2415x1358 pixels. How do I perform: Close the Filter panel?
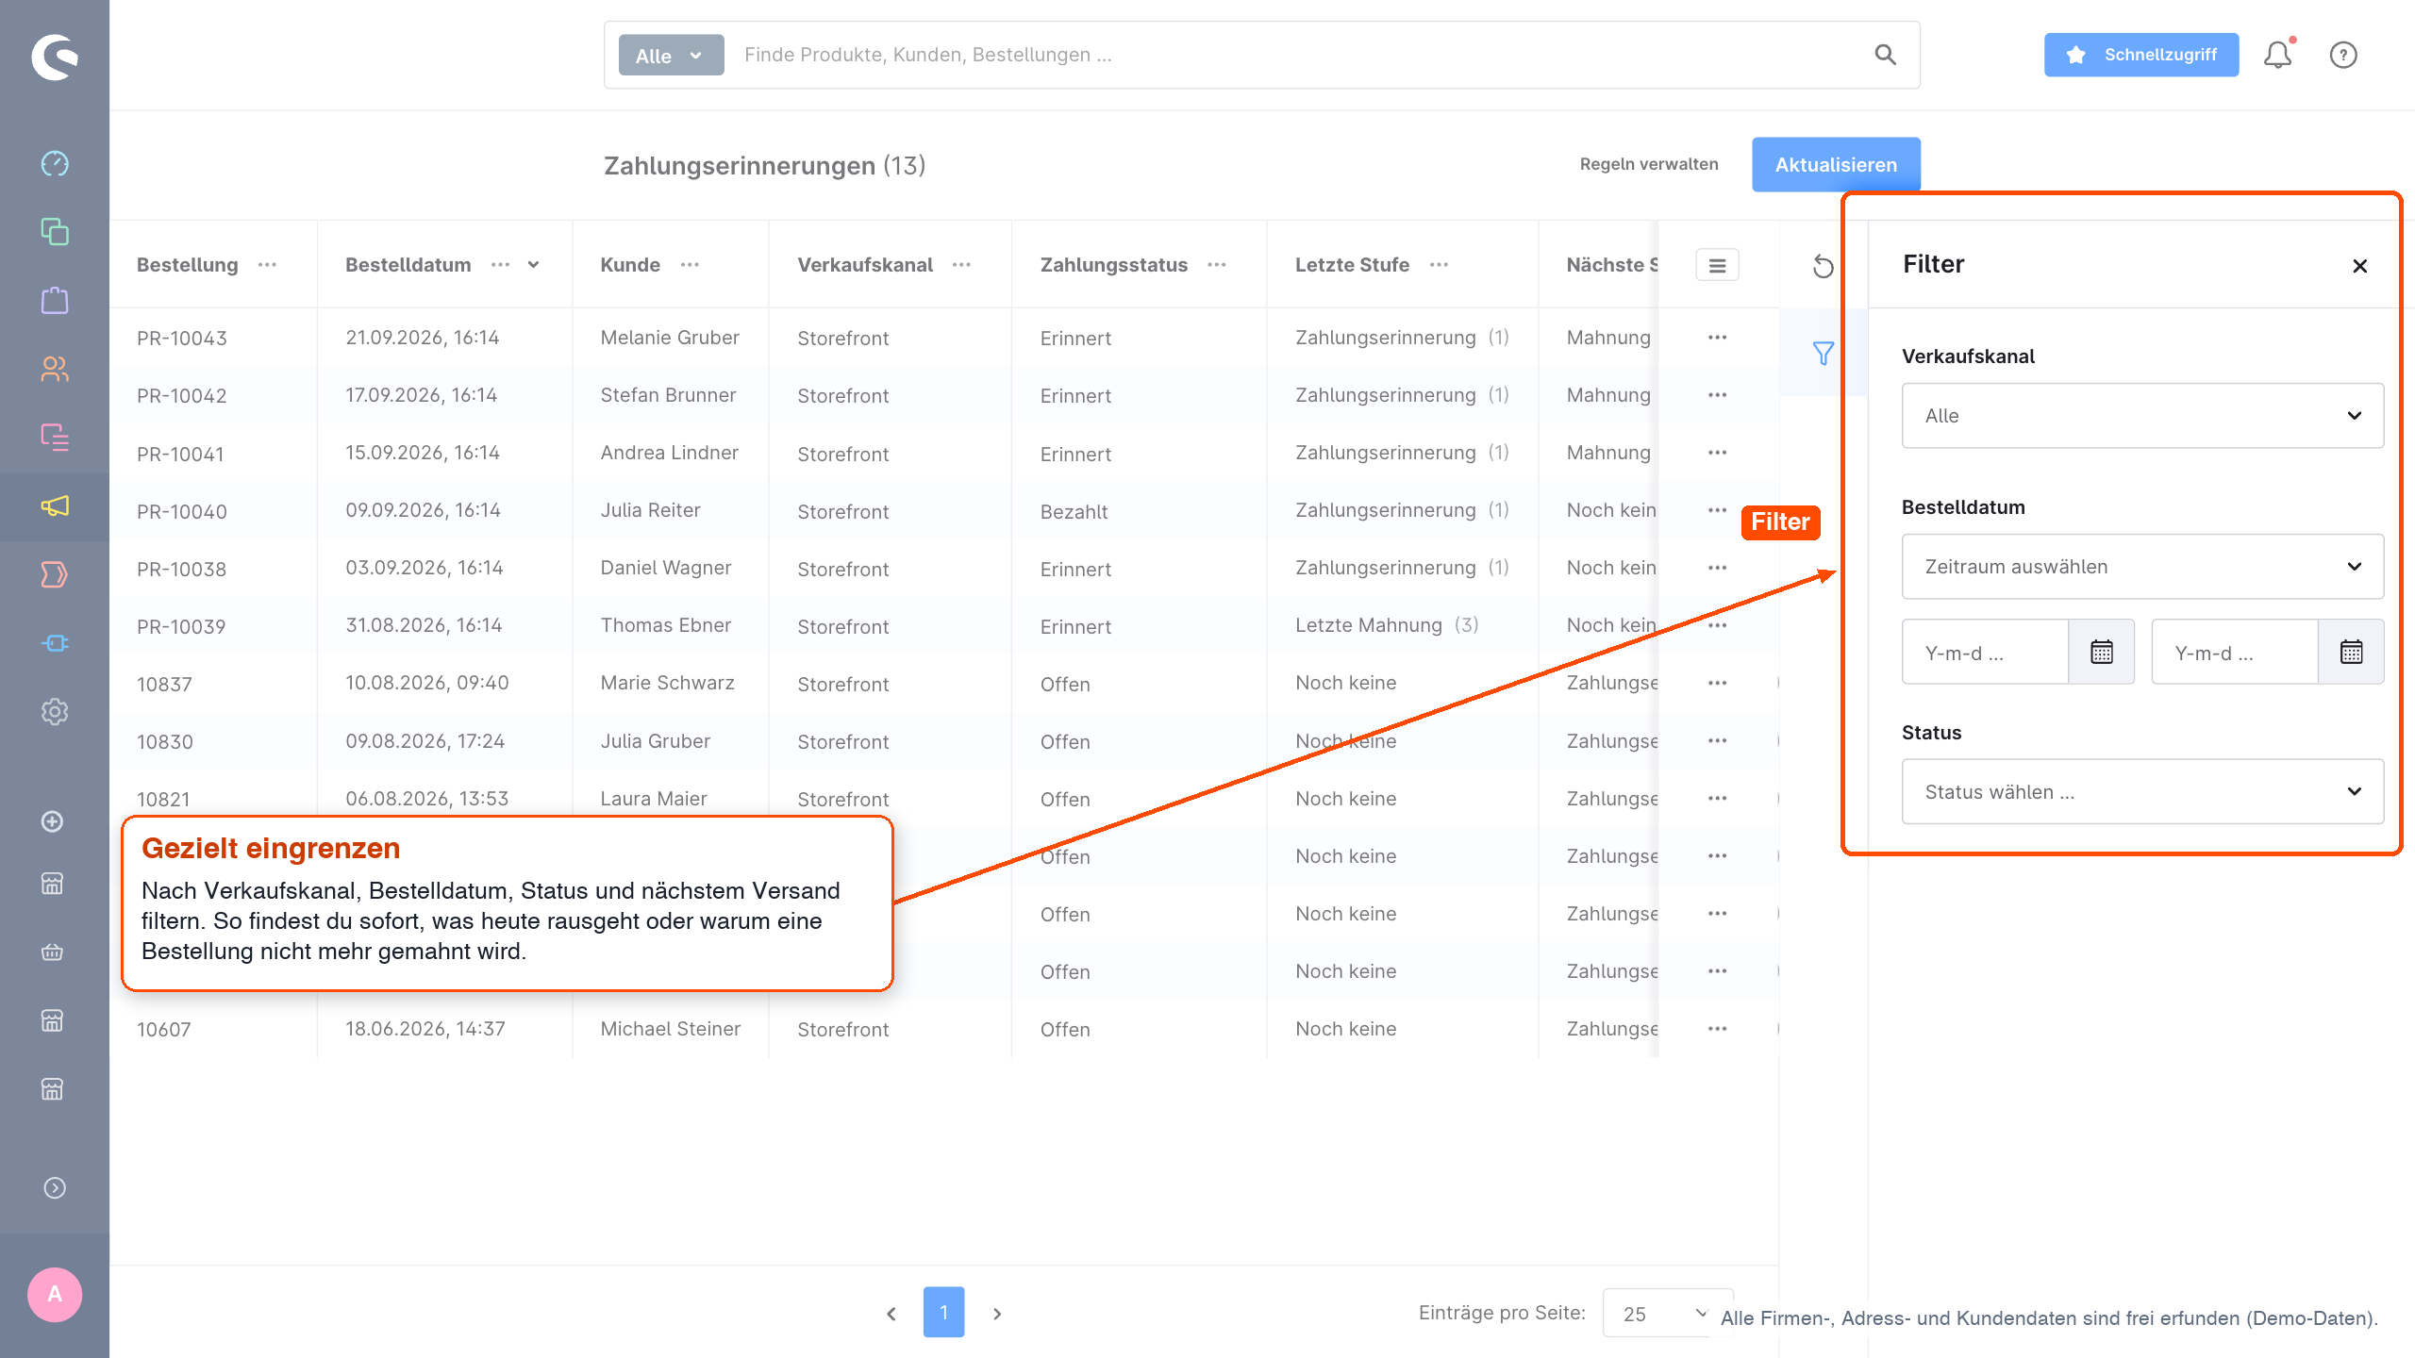tap(2360, 266)
